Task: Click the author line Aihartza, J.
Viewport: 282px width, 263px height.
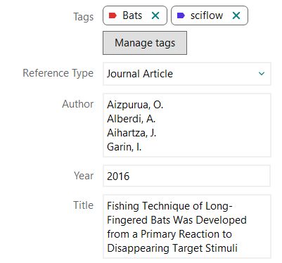Action: 132,133
